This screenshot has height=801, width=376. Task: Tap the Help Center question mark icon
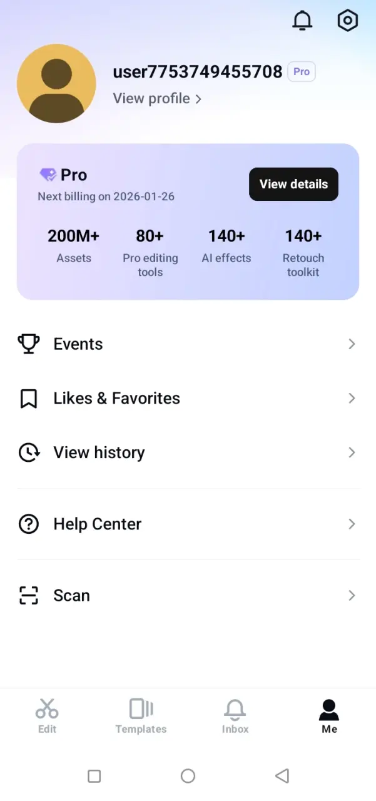(x=29, y=524)
